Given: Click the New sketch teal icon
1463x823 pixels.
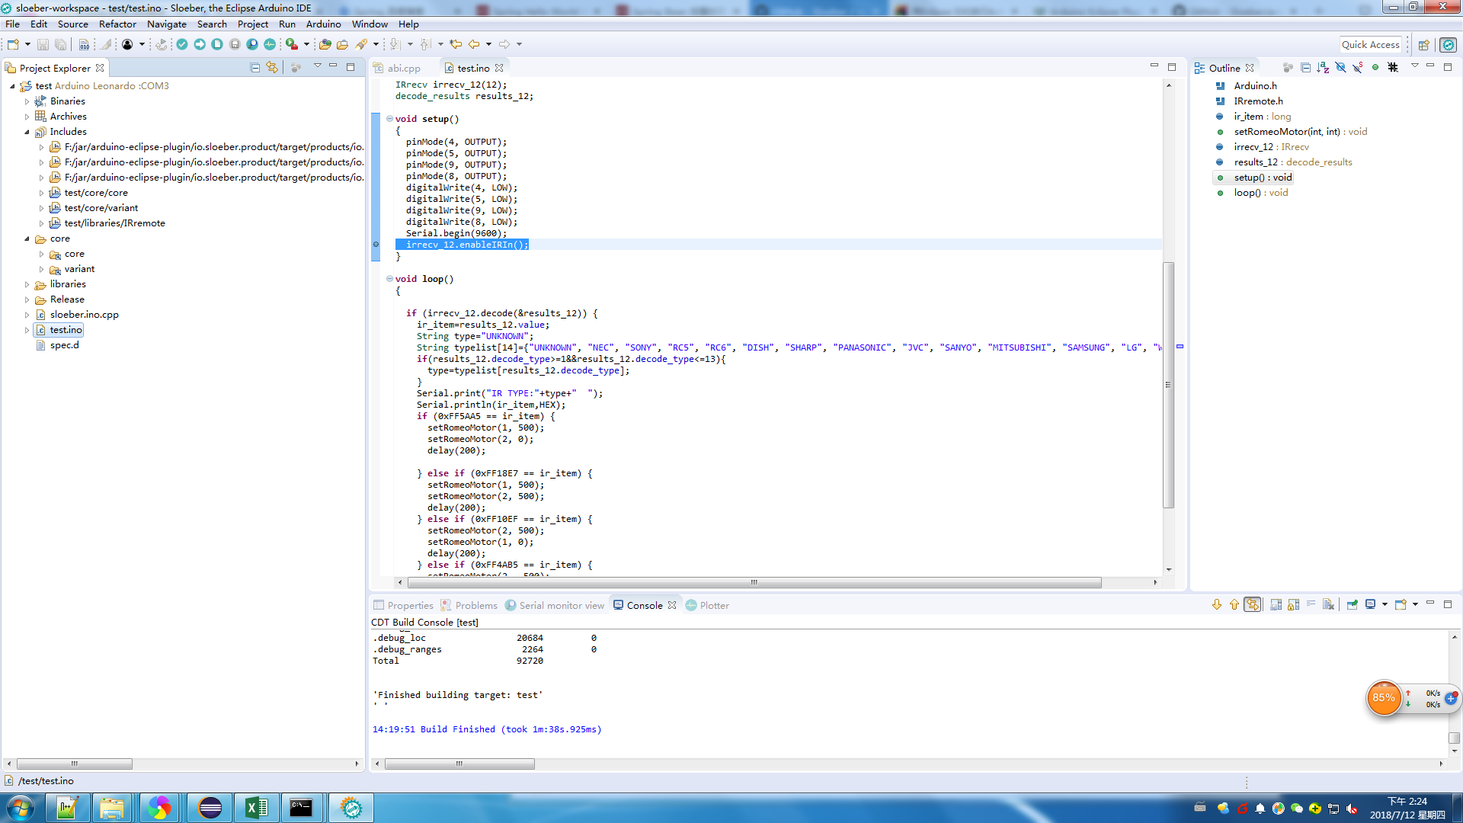Looking at the screenshot, I should (x=217, y=44).
